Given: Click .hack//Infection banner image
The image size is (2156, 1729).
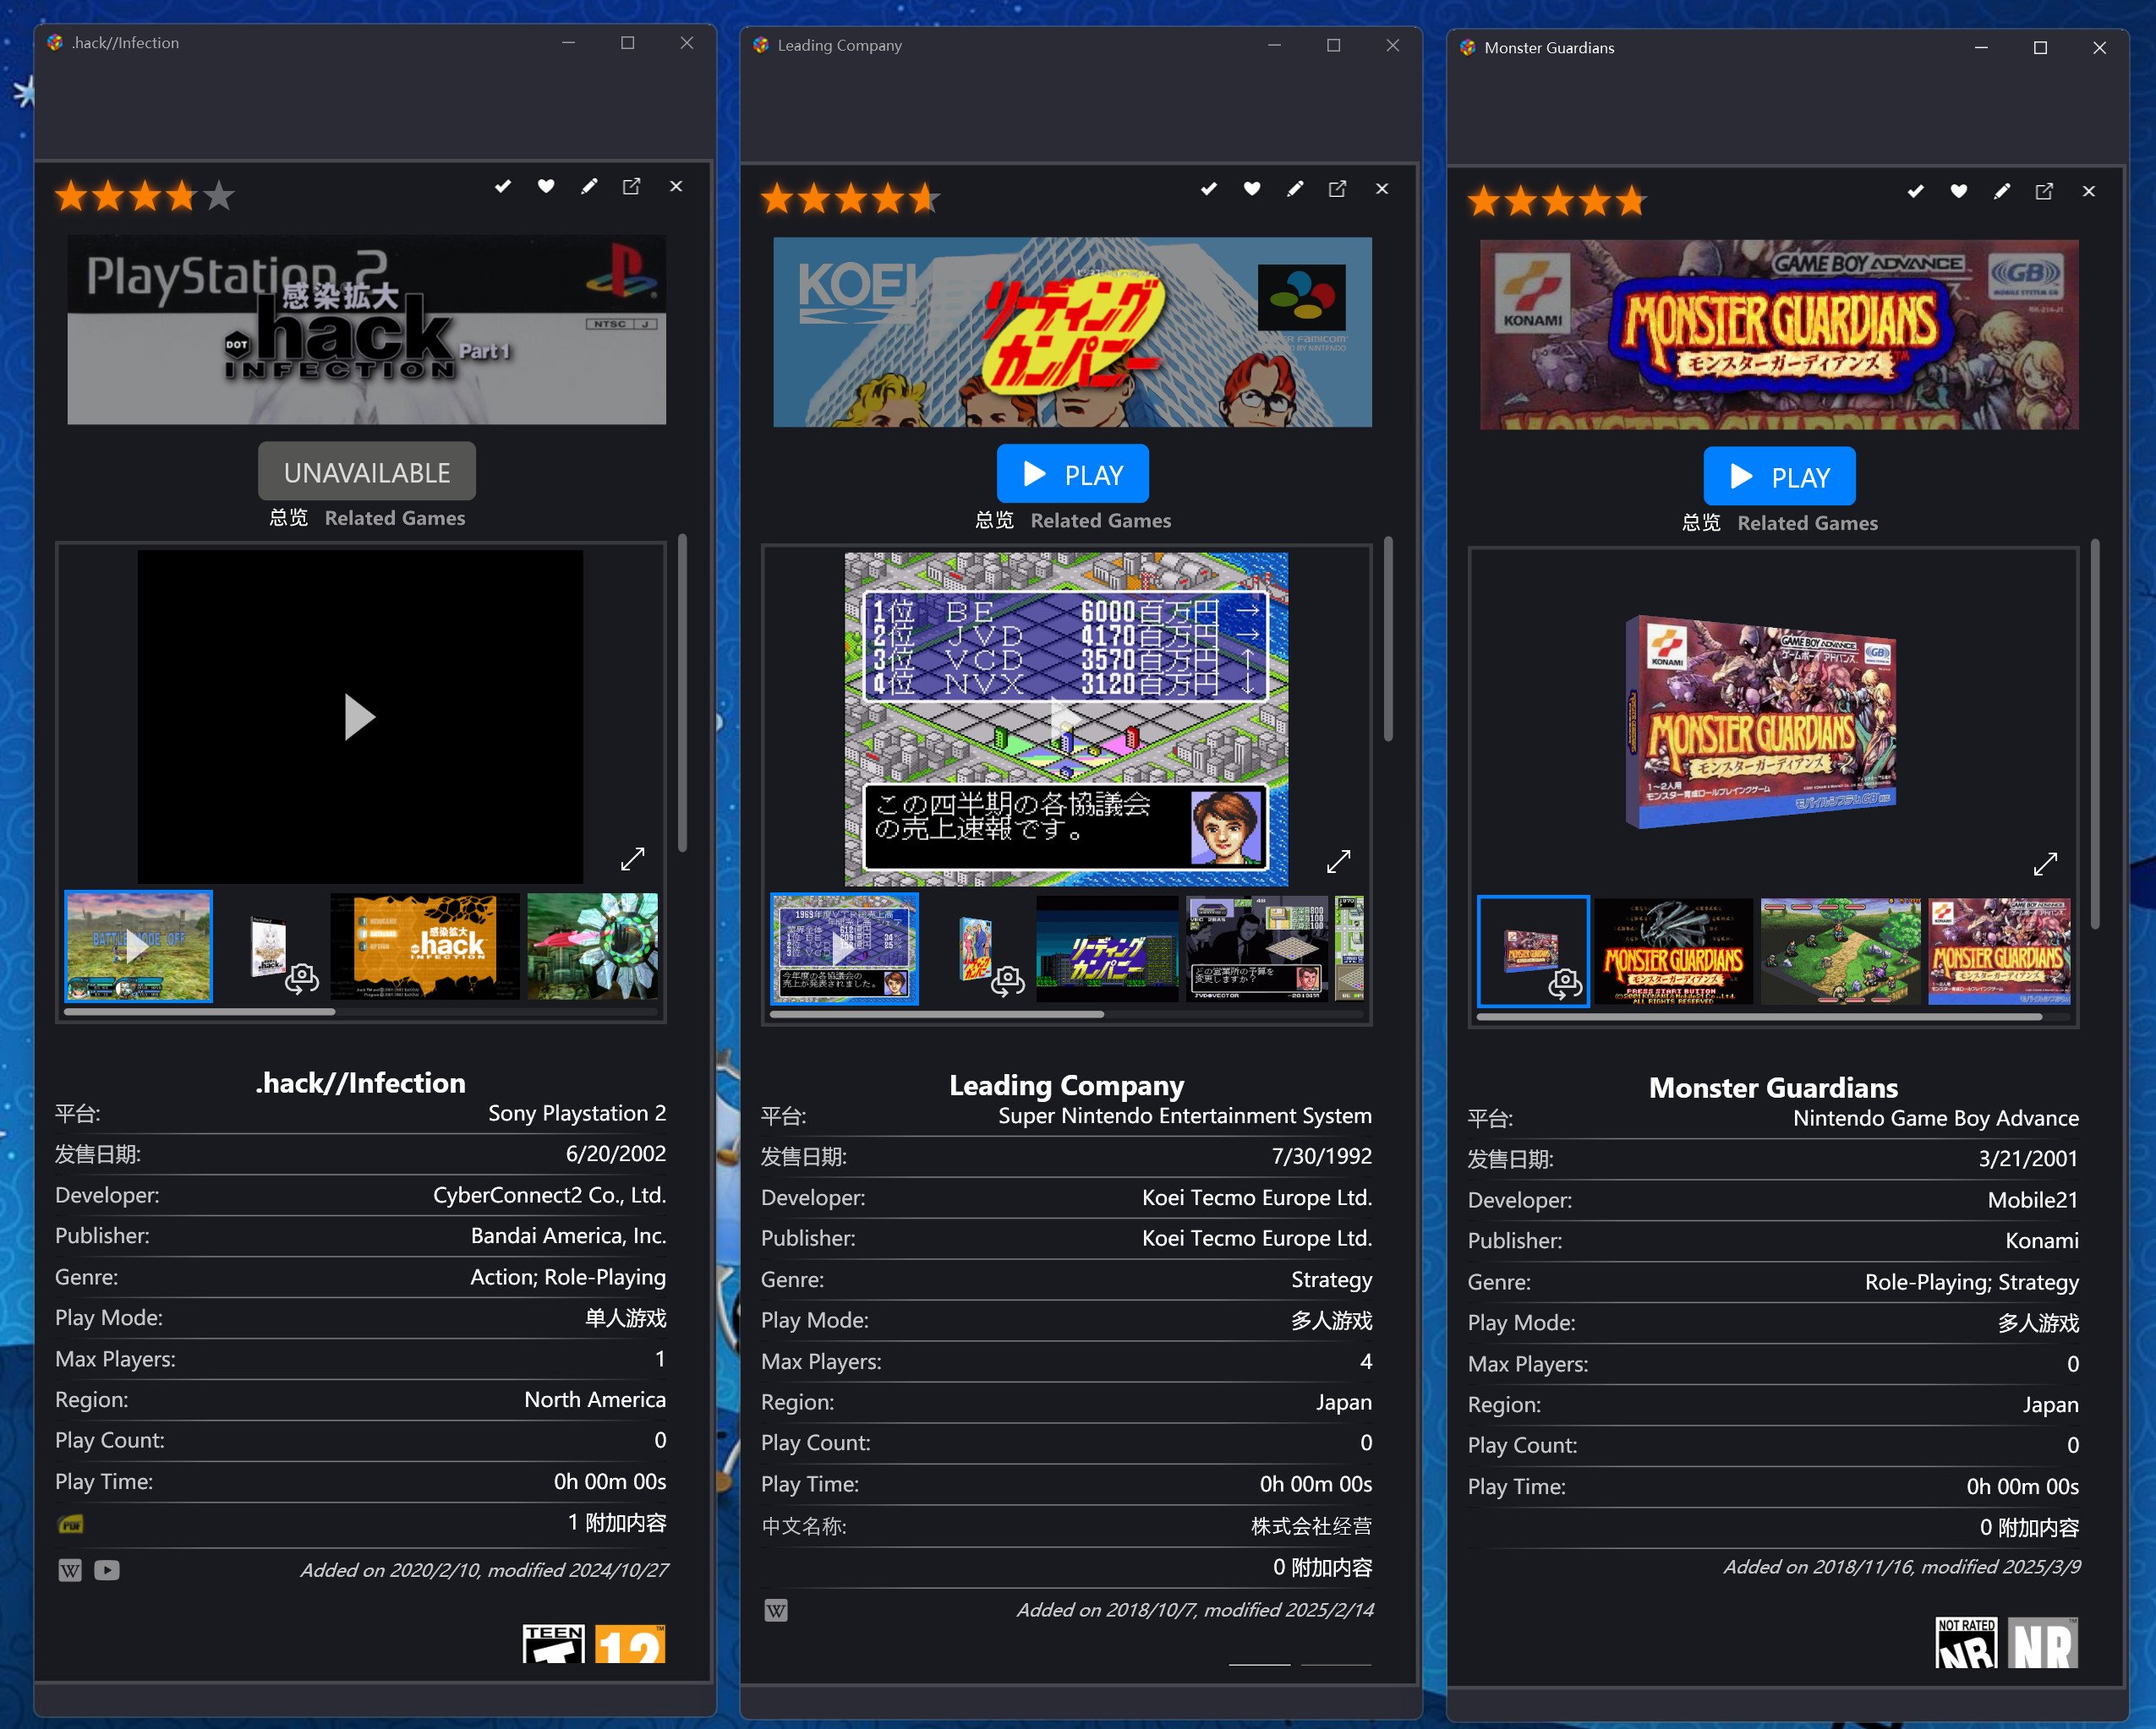Looking at the screenshot, I should [x=367, y=330].
